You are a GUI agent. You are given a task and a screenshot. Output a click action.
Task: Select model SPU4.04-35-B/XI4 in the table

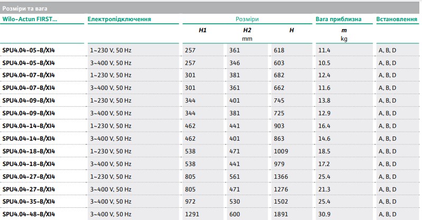pyautogui.click(x=29, y=202)
